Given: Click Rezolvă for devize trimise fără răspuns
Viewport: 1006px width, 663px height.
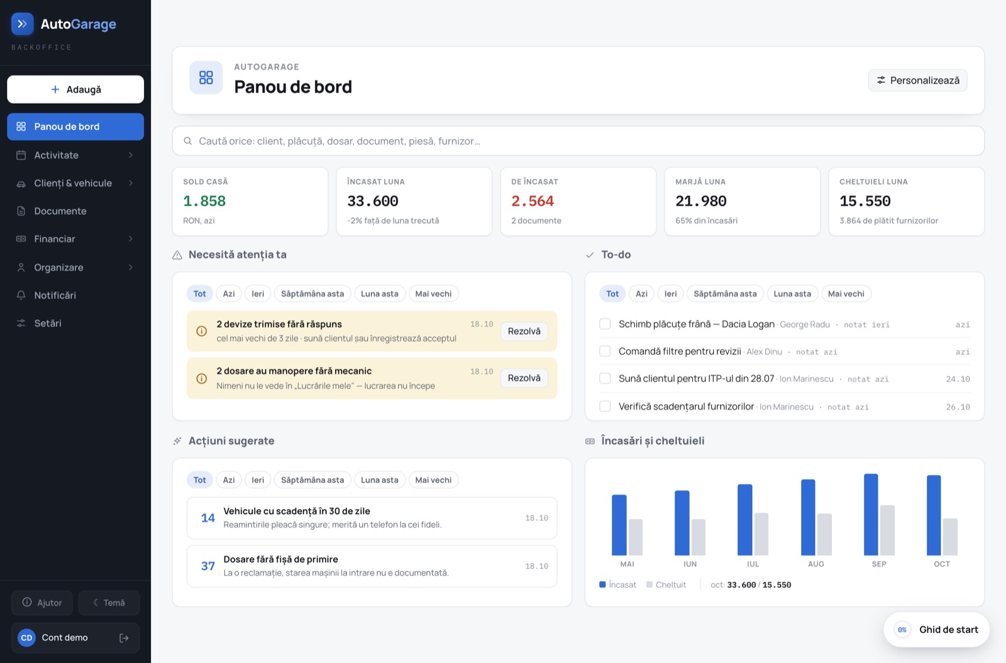Looking at the screenshot, I should pyautogui.click(x=524, y=331).
